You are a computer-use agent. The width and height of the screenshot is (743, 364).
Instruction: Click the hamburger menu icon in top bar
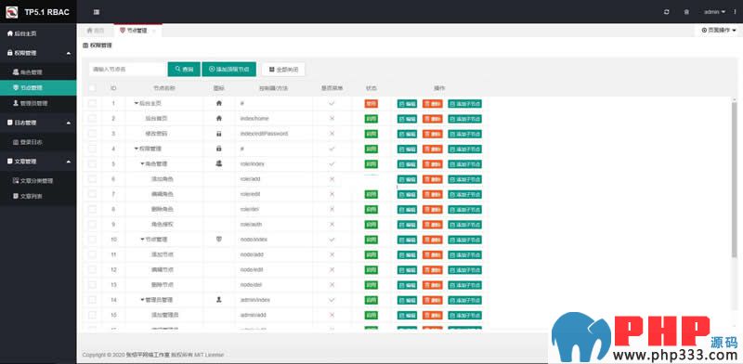(x=97, y=12)
